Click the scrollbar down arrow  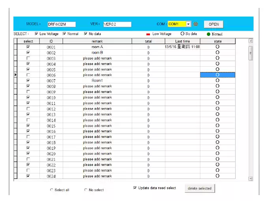tap(251, 179)
